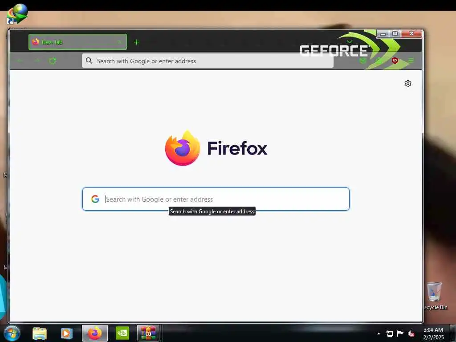456x342 pixels.
Task: Select the Internet Download Manager desktop shortcut
Action: [x=17, y=15]
